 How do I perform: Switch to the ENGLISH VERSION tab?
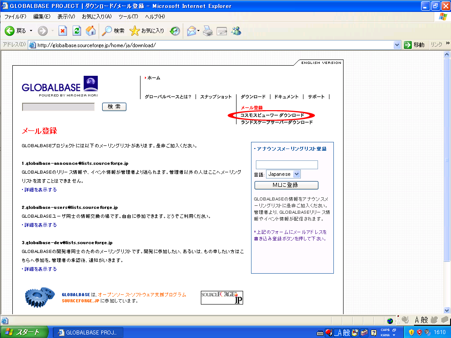[x=321, y=63]
